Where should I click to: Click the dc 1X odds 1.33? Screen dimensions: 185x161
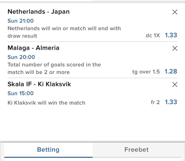(x=171, y=35)
